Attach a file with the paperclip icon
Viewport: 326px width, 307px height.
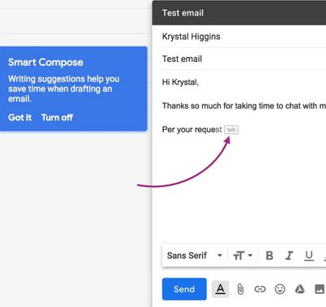240,289
